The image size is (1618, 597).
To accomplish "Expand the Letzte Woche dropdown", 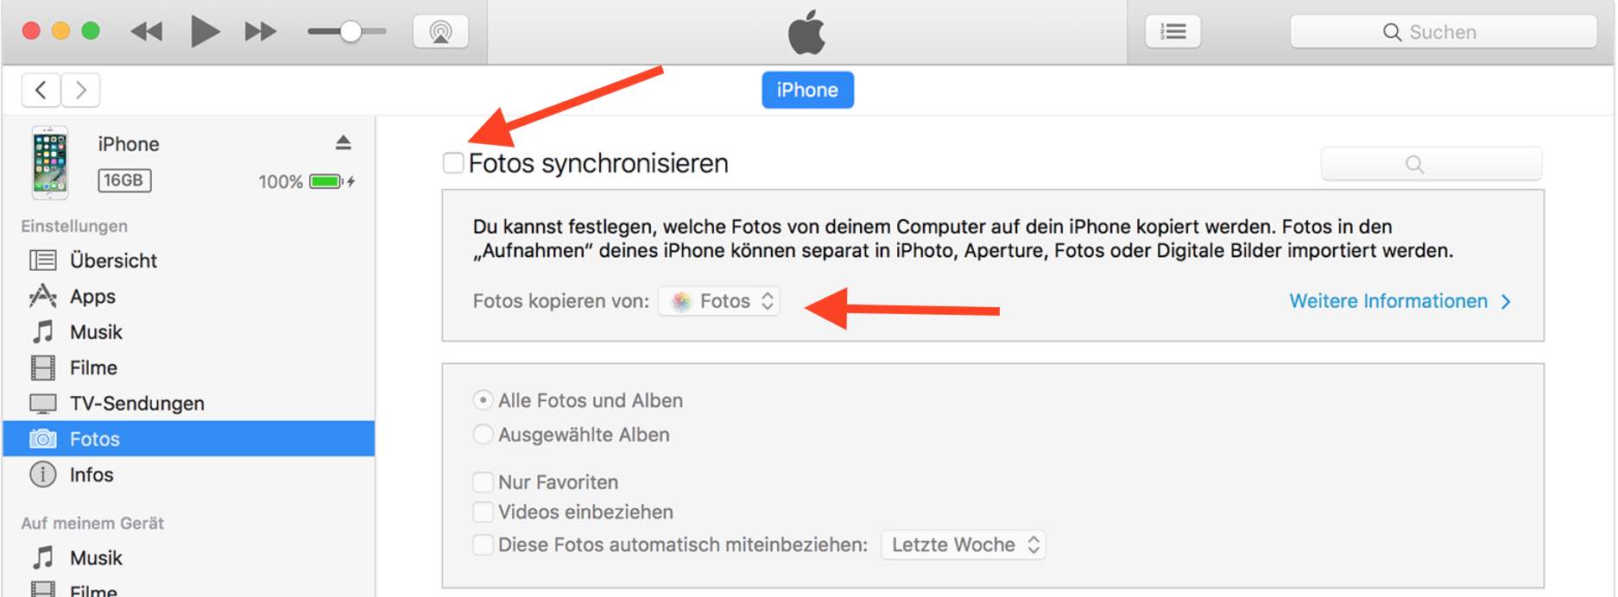I will pyautogui.click(x=963, y=545).
